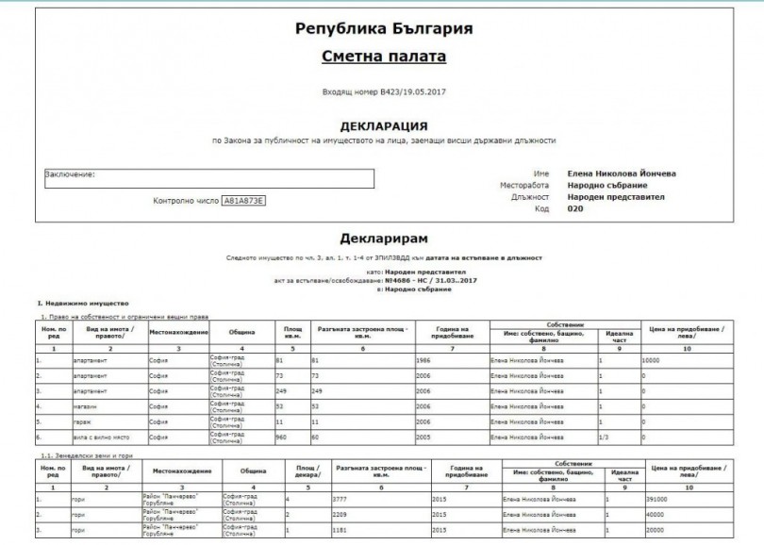Click the '1.1. Земеделски земи и гори' subheading
The height and width of the screenshot is (545, 764).
(x=87, y=455)
